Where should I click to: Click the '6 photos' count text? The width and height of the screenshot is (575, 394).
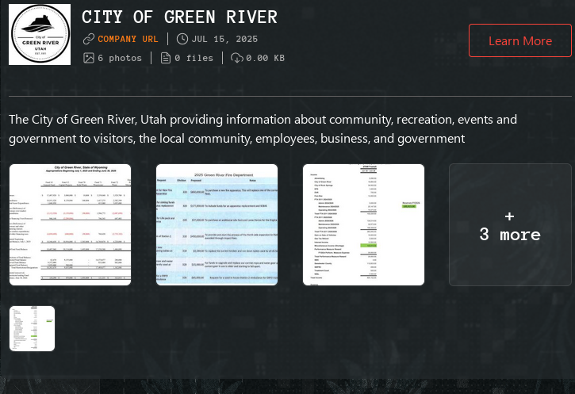[x=120, y=58]
